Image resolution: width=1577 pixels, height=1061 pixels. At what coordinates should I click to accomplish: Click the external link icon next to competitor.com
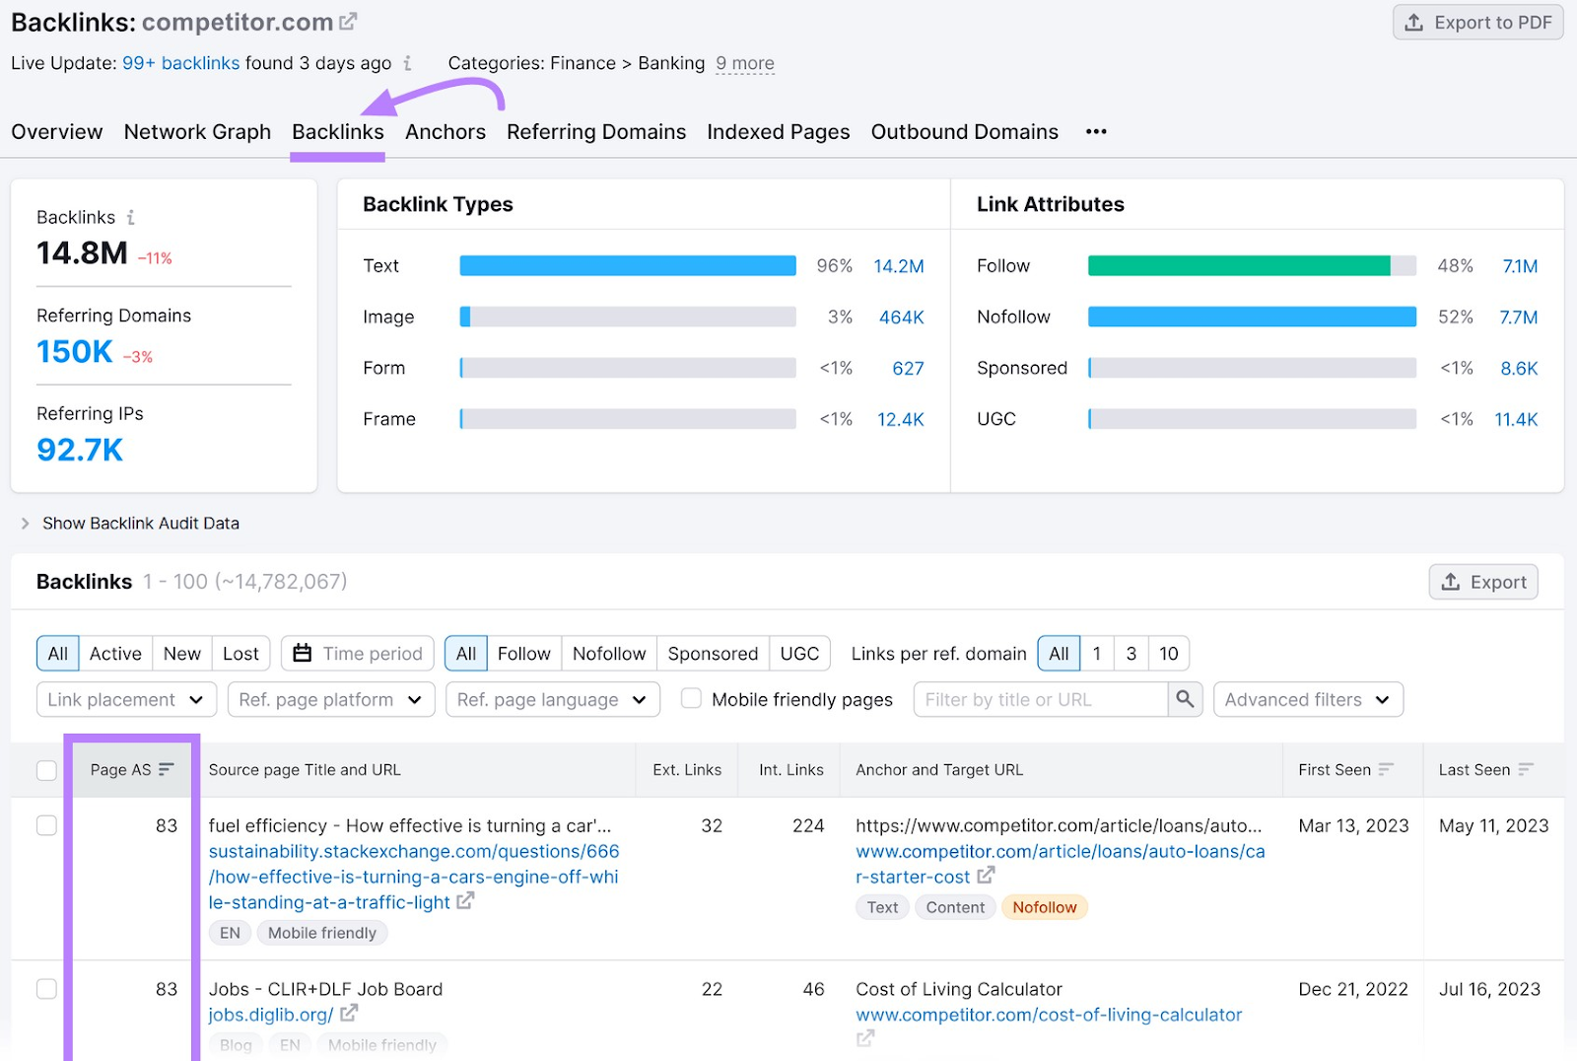pyautogui.click(x=347, y=20)
